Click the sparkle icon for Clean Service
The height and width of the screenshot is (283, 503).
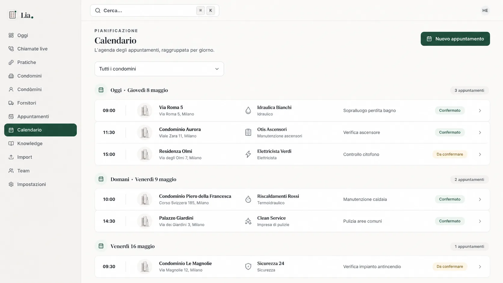[x=248, y=221]
